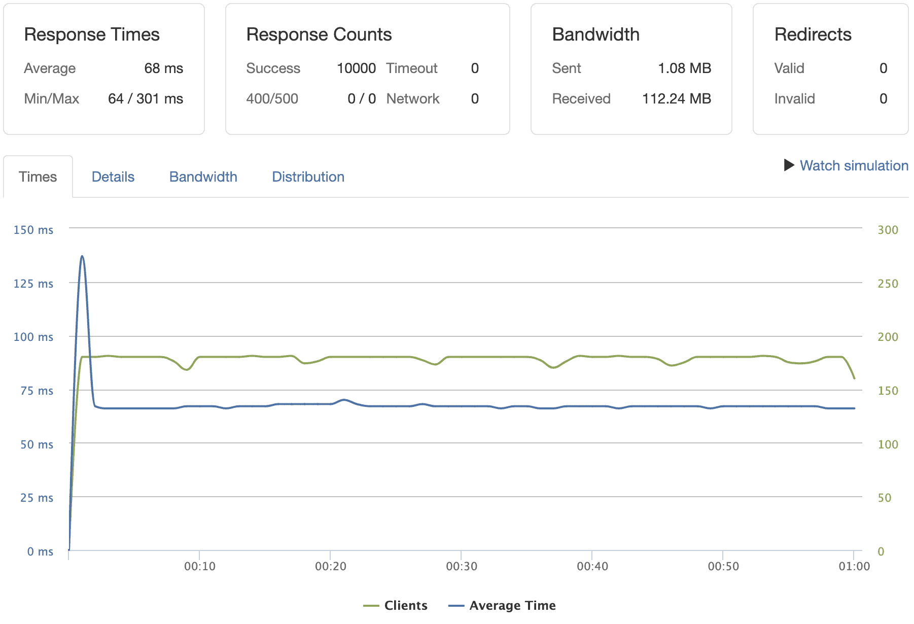
Task: Expand the Details view
Action: (x=113, y=177)
